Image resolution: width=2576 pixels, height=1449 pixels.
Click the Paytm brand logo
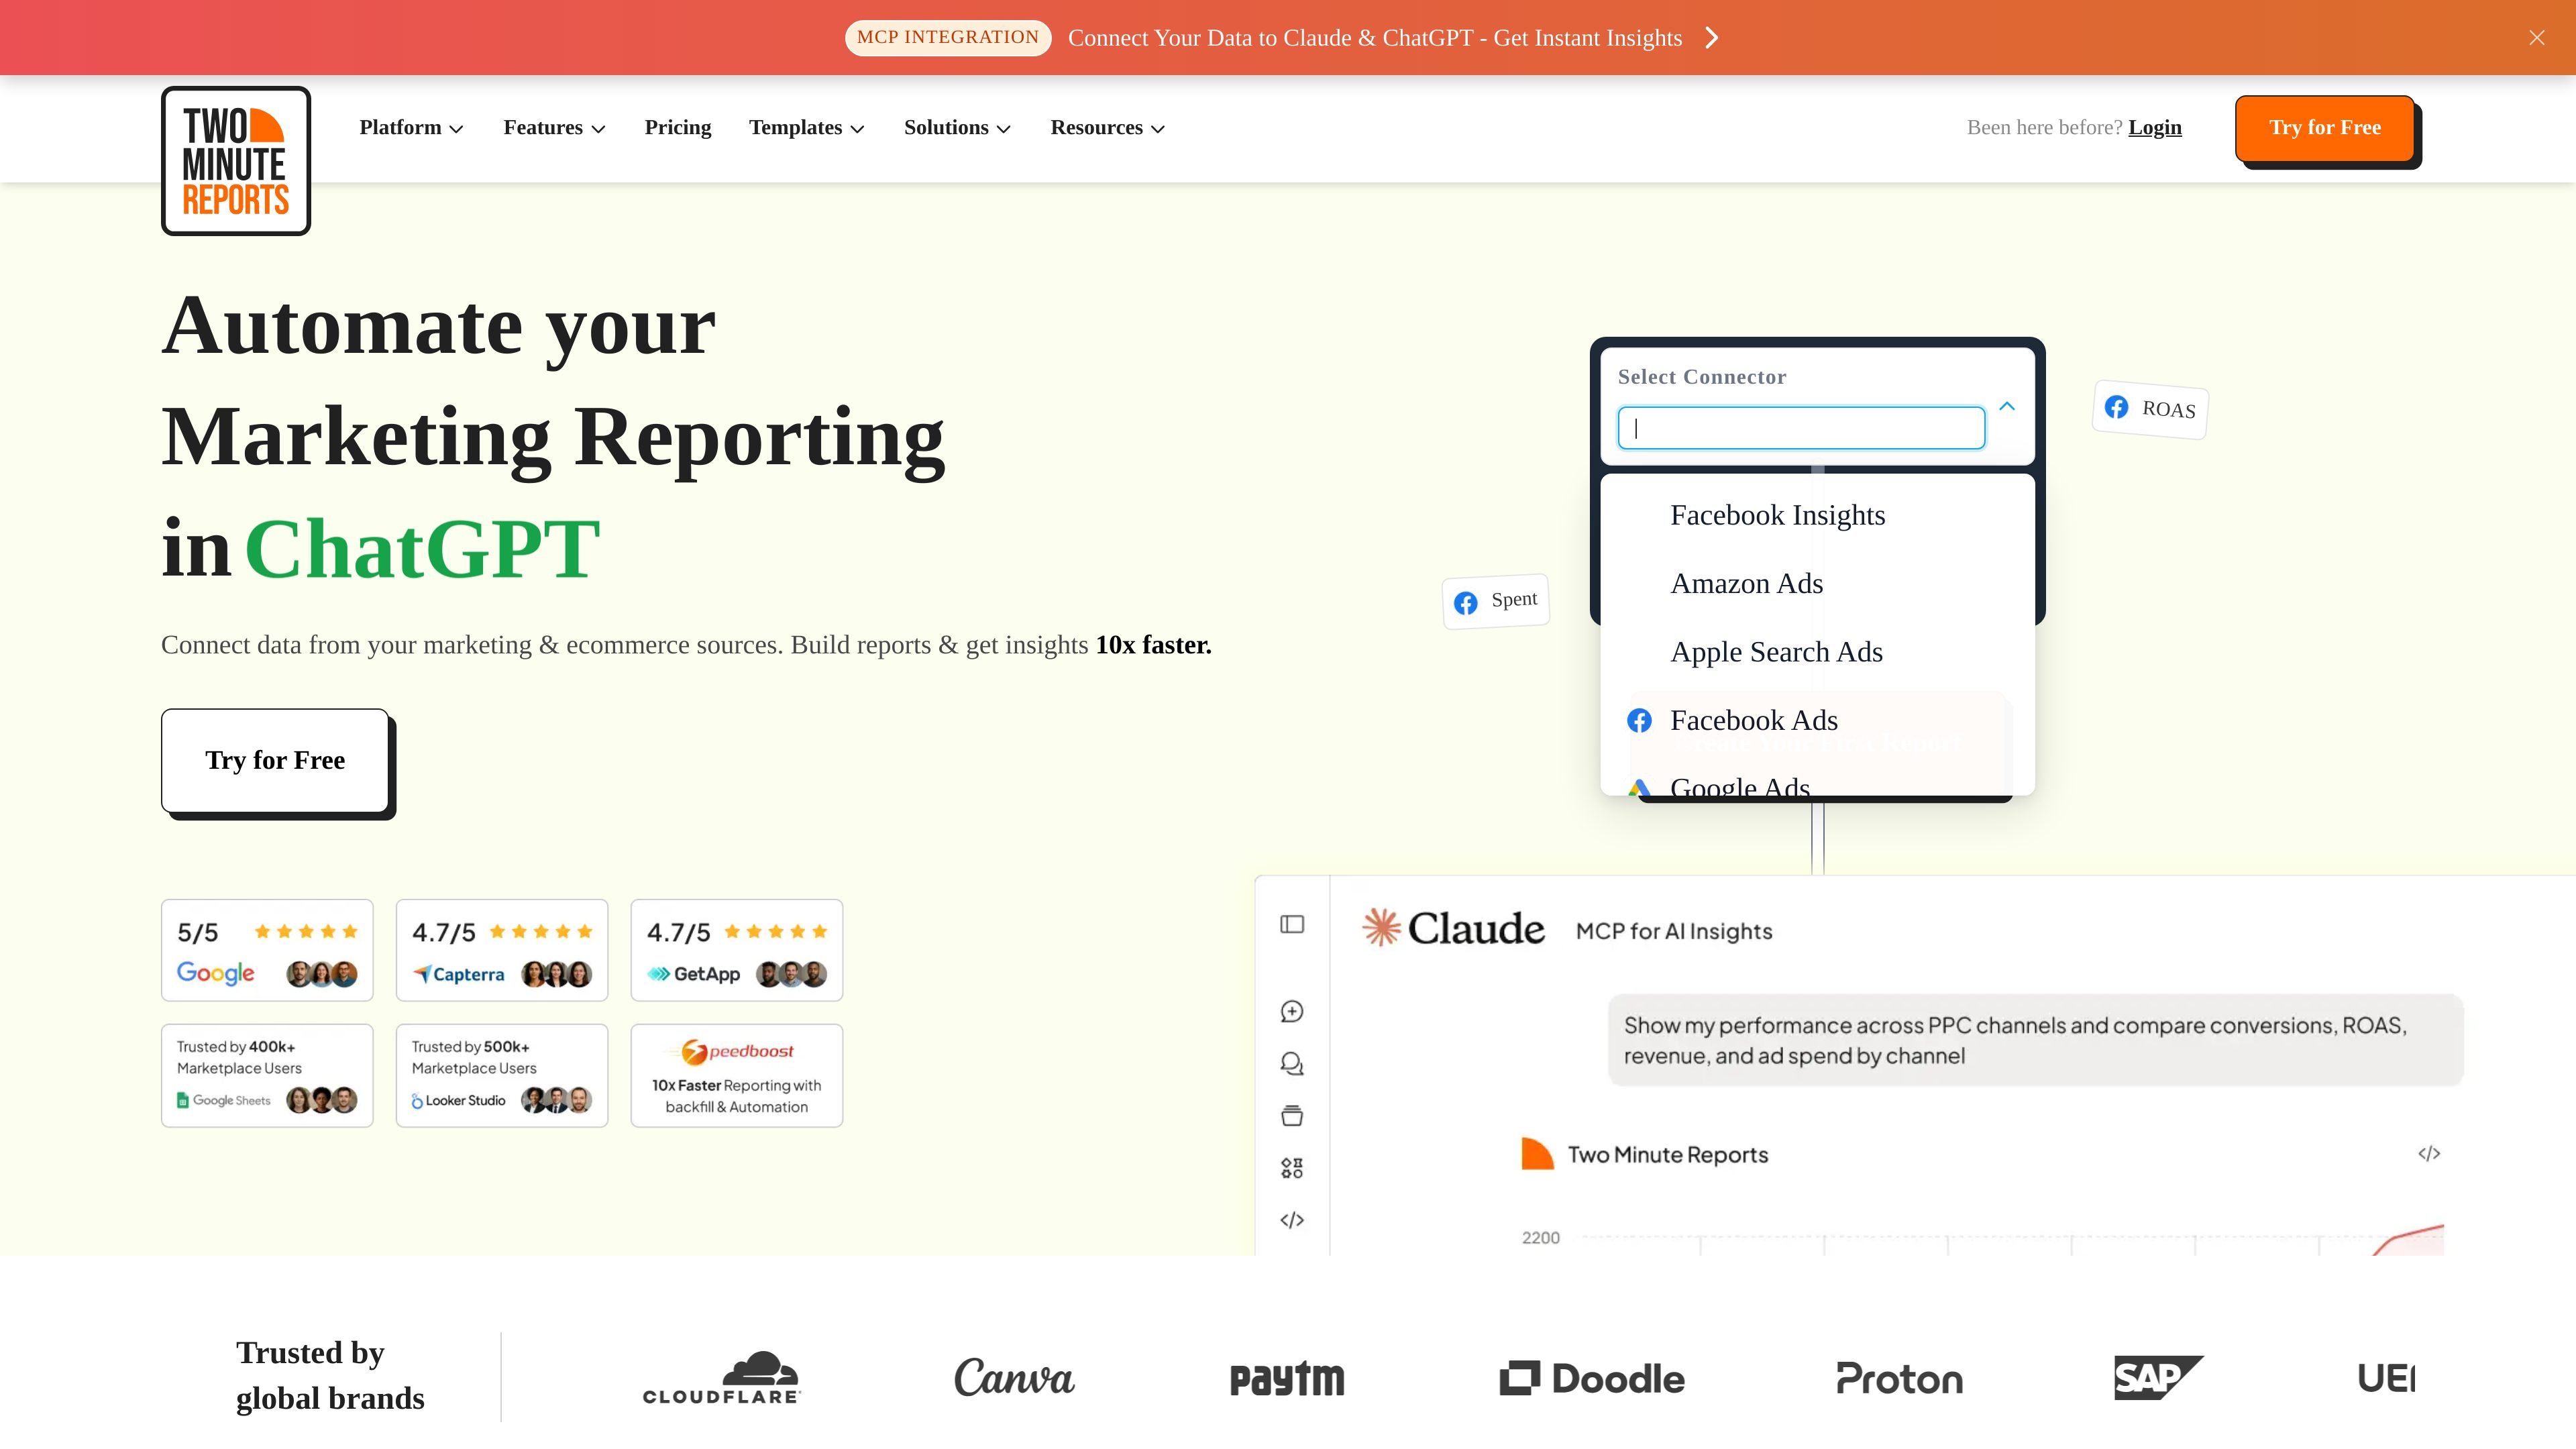pyautogui.click(x=1287, y=1379)
